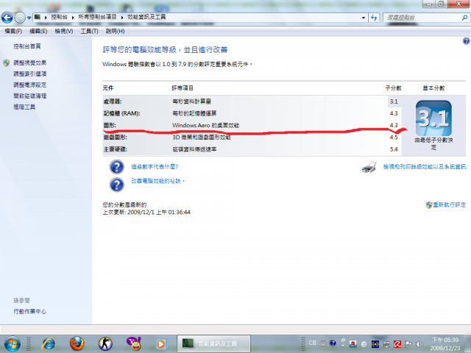471x353 pixels.
Task: Click the keyboard input method tray icon
Action: coord(323,343)
